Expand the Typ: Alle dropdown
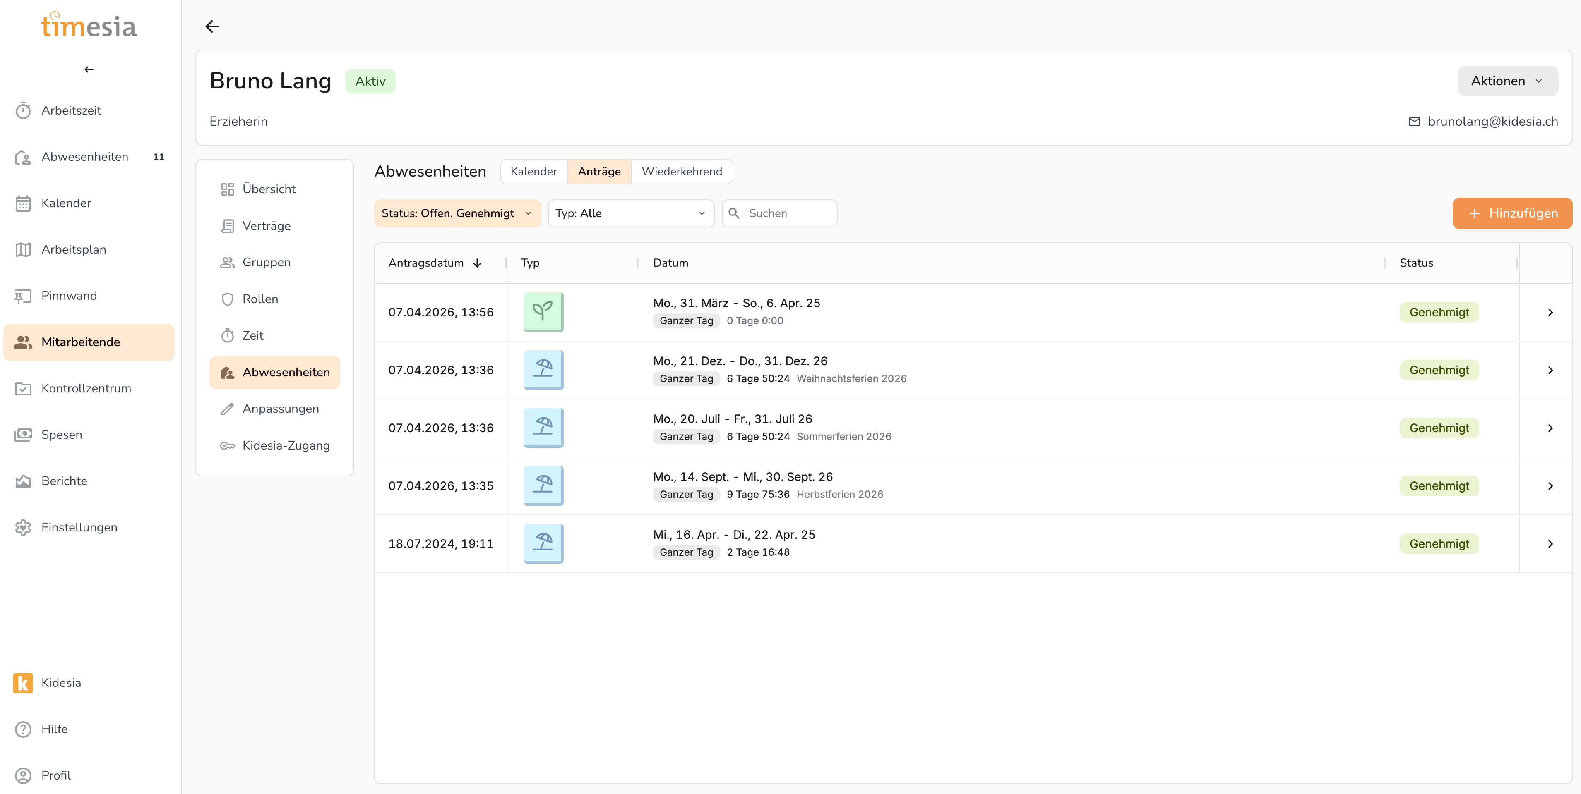Screen dimensions: 1581x794 point(630,213)
